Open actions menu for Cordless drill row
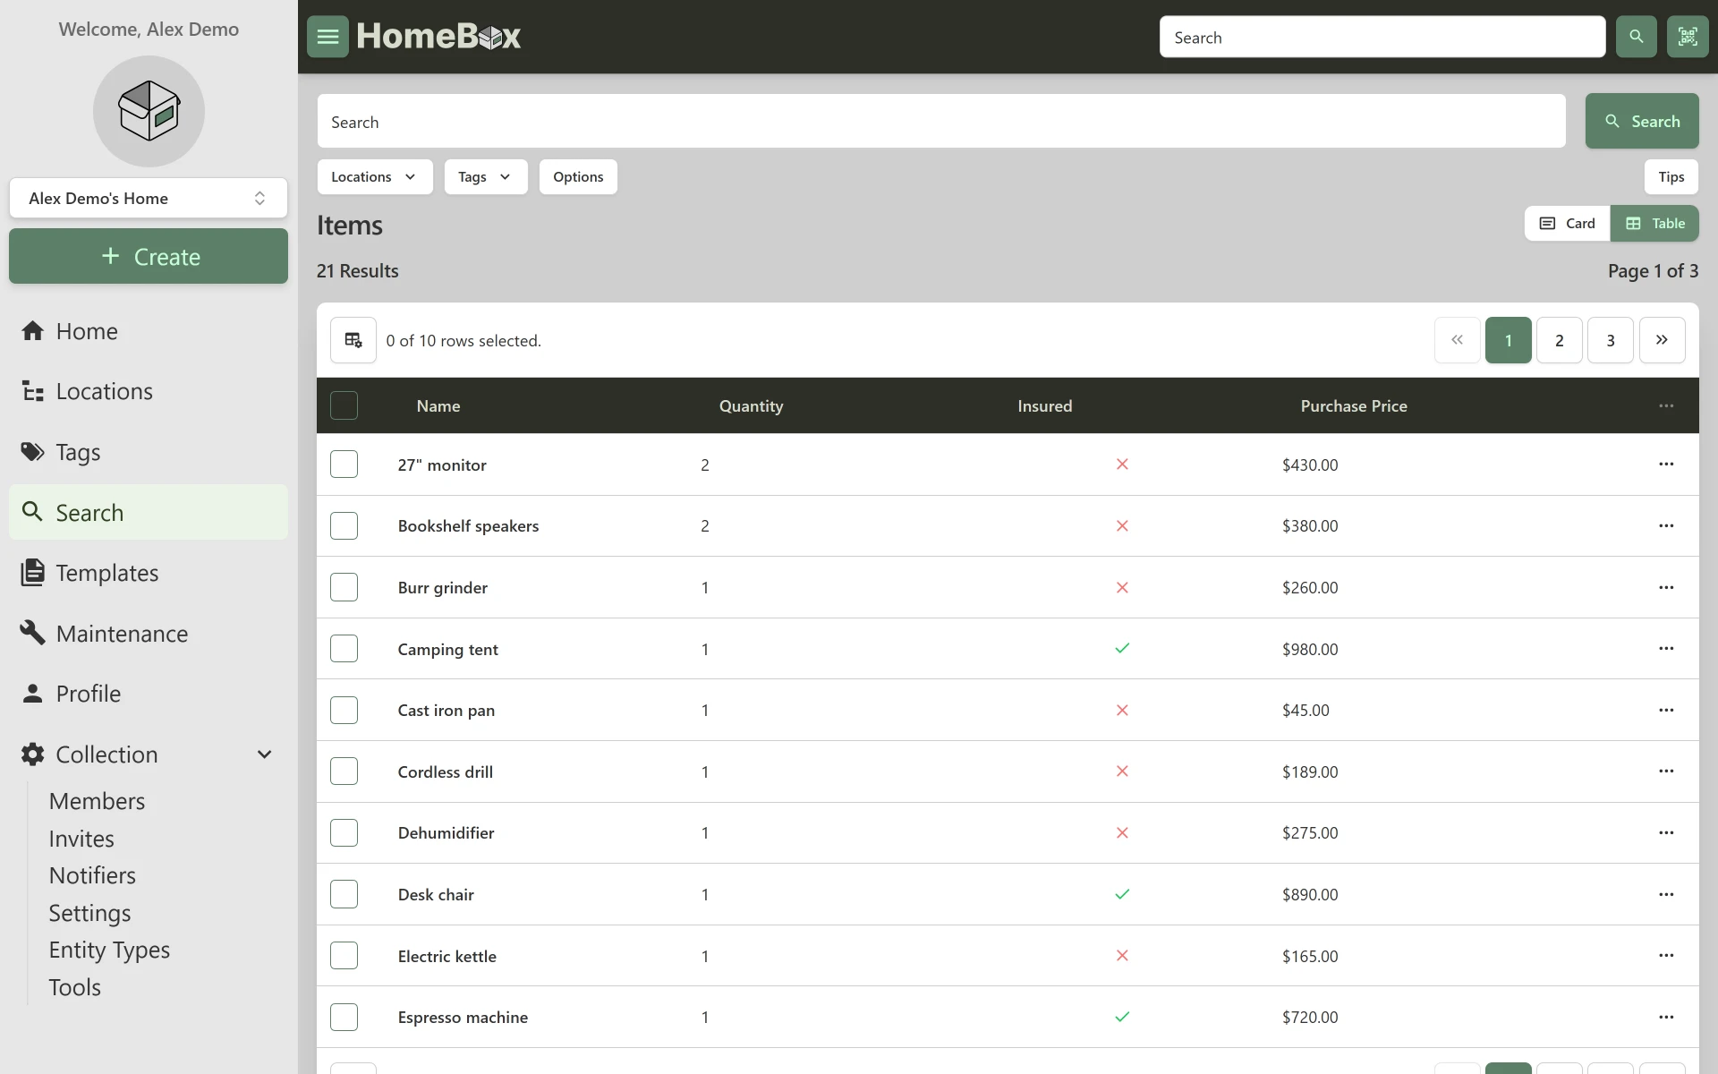Viewport: 1718px width, 1074px height. pyautogui.click(x=1666, y=771)
